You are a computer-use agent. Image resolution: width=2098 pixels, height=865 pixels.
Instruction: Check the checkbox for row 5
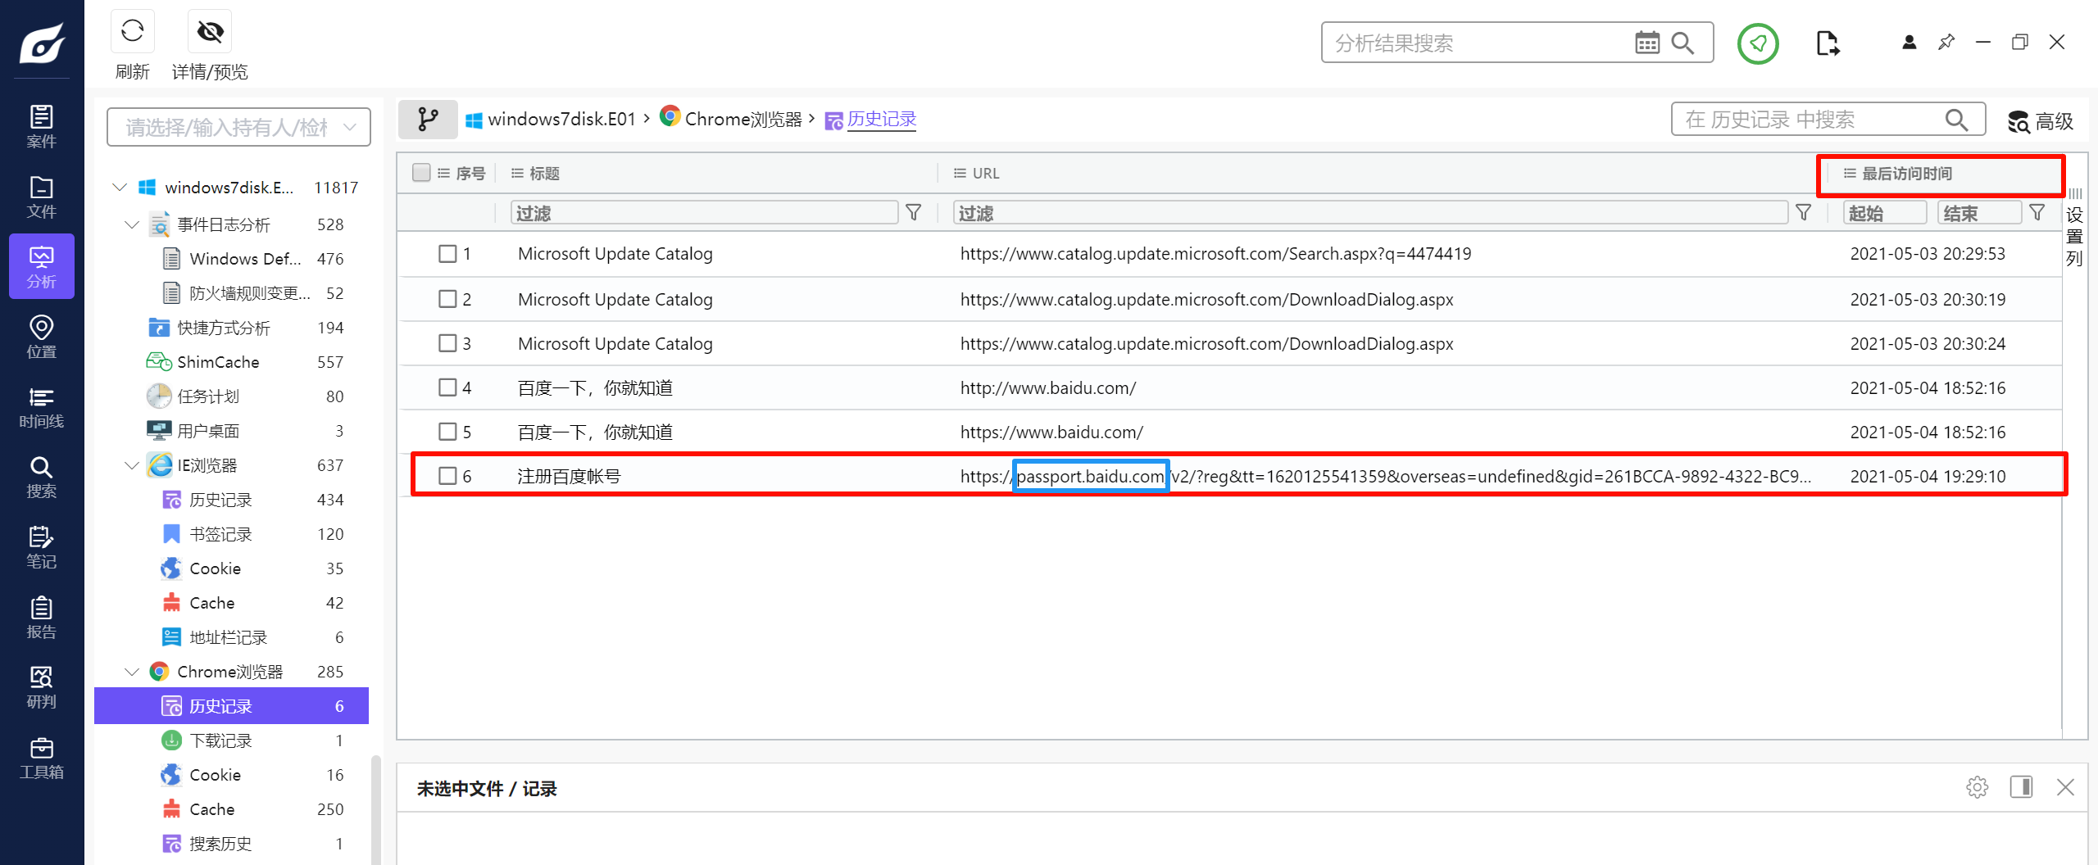(447, 432)
